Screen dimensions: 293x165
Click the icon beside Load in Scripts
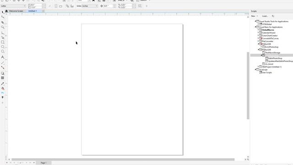tap(273, 16)
